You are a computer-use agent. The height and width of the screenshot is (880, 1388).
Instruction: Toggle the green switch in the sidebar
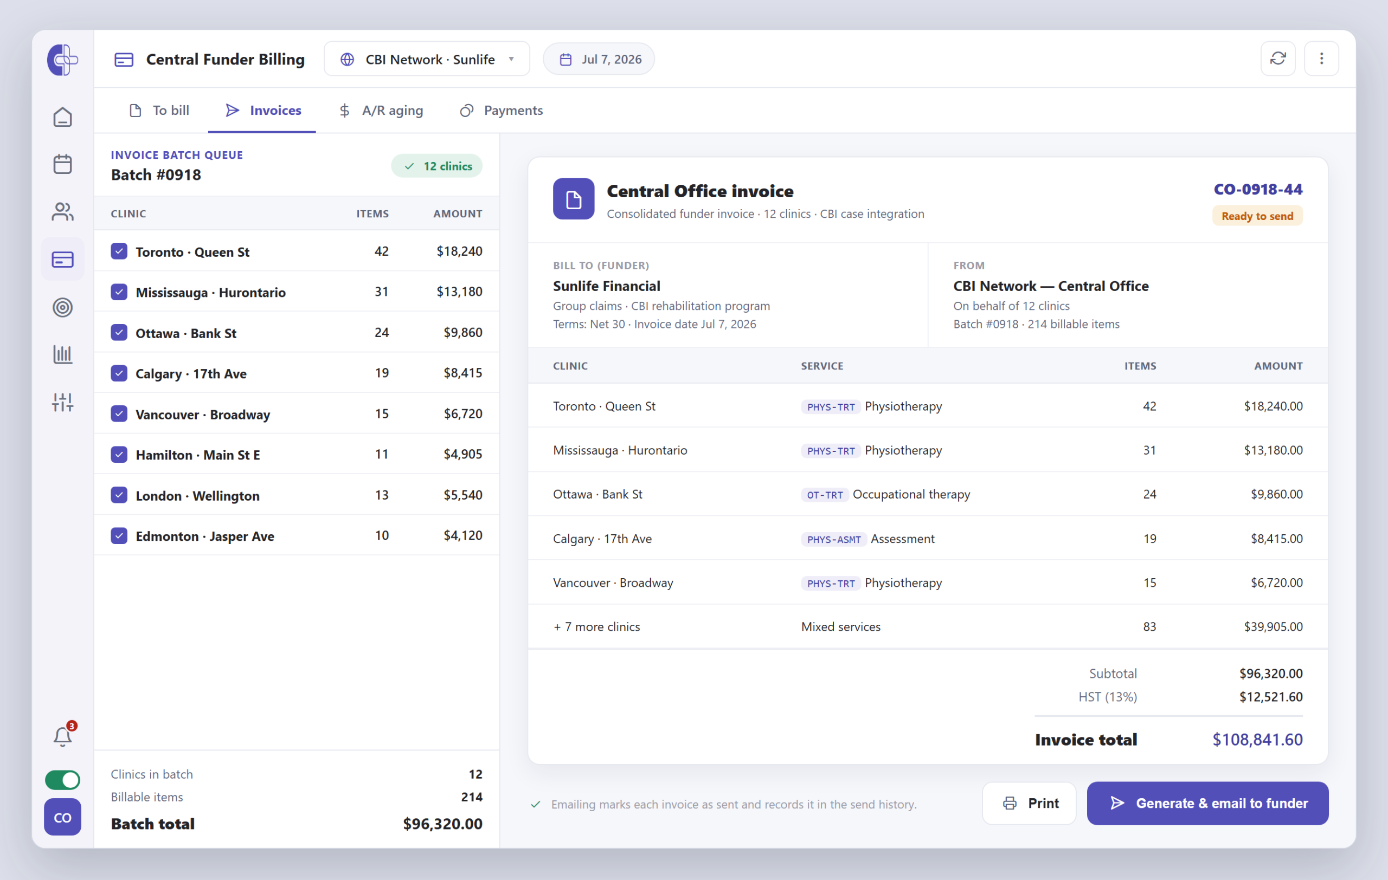click(x=62, y=780)
